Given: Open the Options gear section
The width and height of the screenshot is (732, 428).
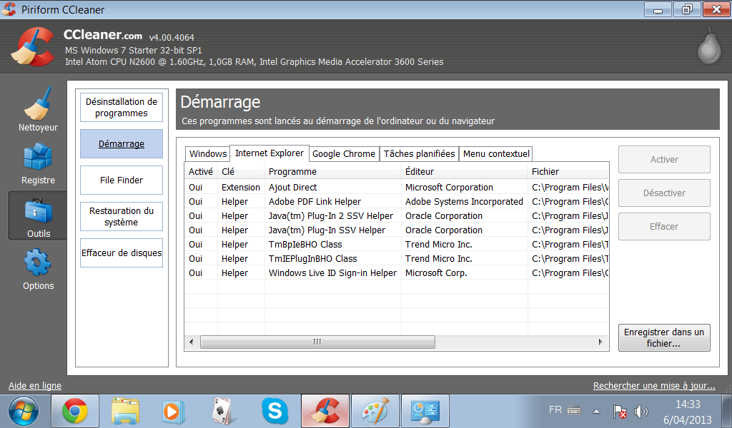Looking at the screenshot, I should pyautogui.click(x=38, y=269).
